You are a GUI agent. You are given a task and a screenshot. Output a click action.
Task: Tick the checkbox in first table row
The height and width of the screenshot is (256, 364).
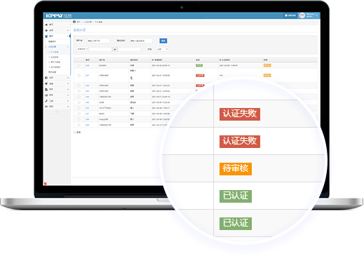tap(79, 65)
